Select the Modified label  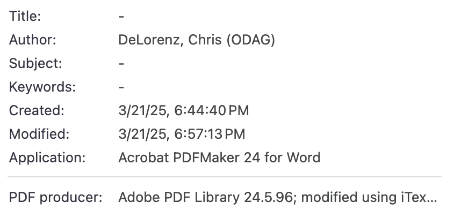tap(39, 134)
